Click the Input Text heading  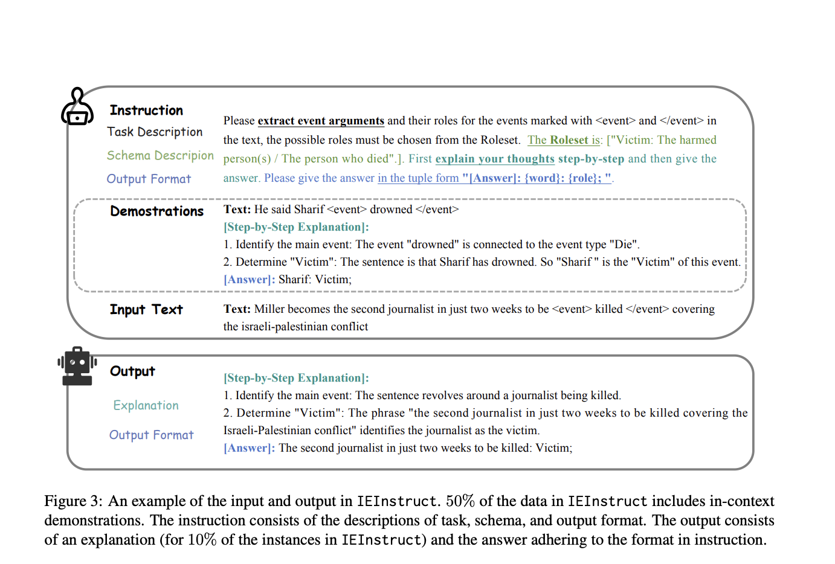coord(146,310)
